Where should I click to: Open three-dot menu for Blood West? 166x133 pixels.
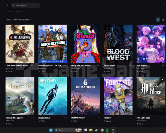(x=130, y=66)
